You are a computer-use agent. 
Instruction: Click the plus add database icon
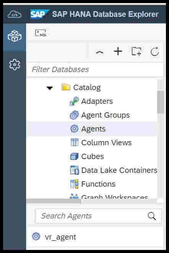click(x=118, y=51)
